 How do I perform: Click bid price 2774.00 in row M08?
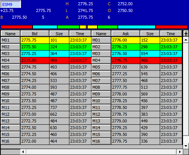(35, 87)
